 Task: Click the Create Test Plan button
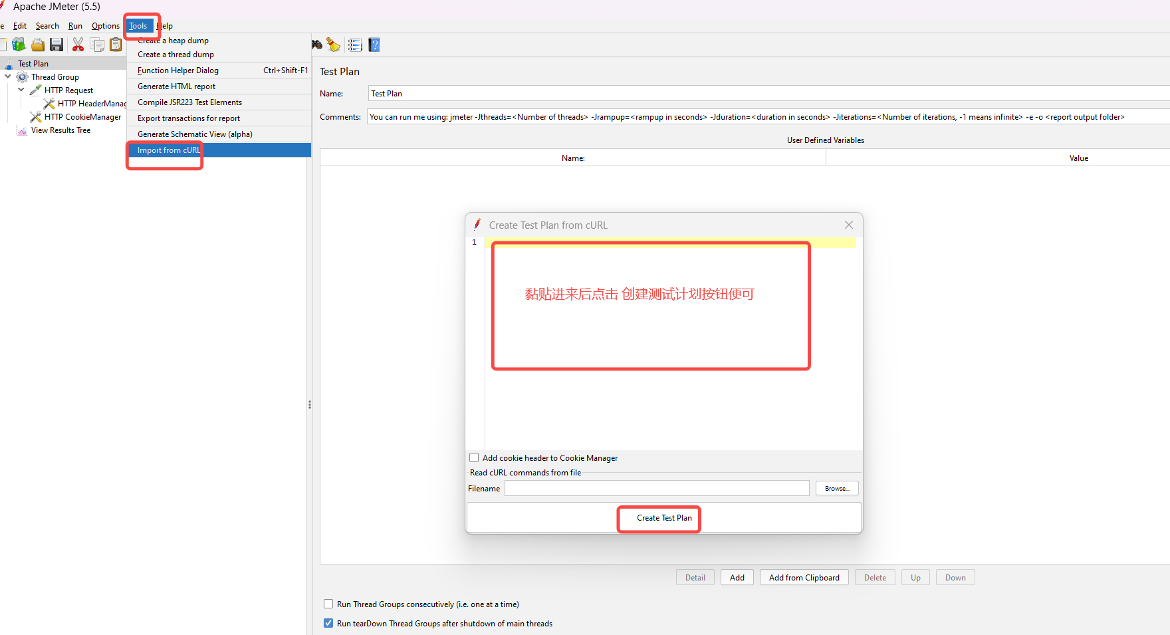coord(664,518)
